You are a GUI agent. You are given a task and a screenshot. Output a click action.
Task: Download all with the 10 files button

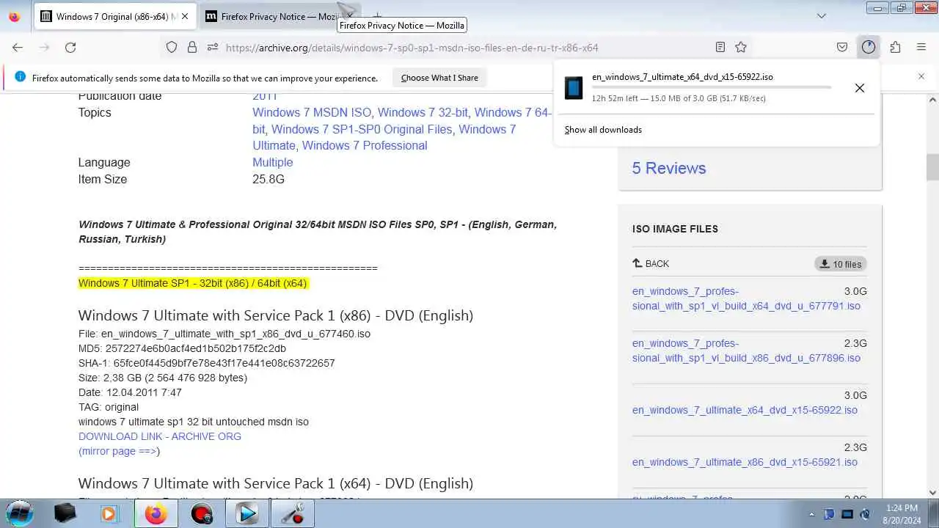pos(841,264)
